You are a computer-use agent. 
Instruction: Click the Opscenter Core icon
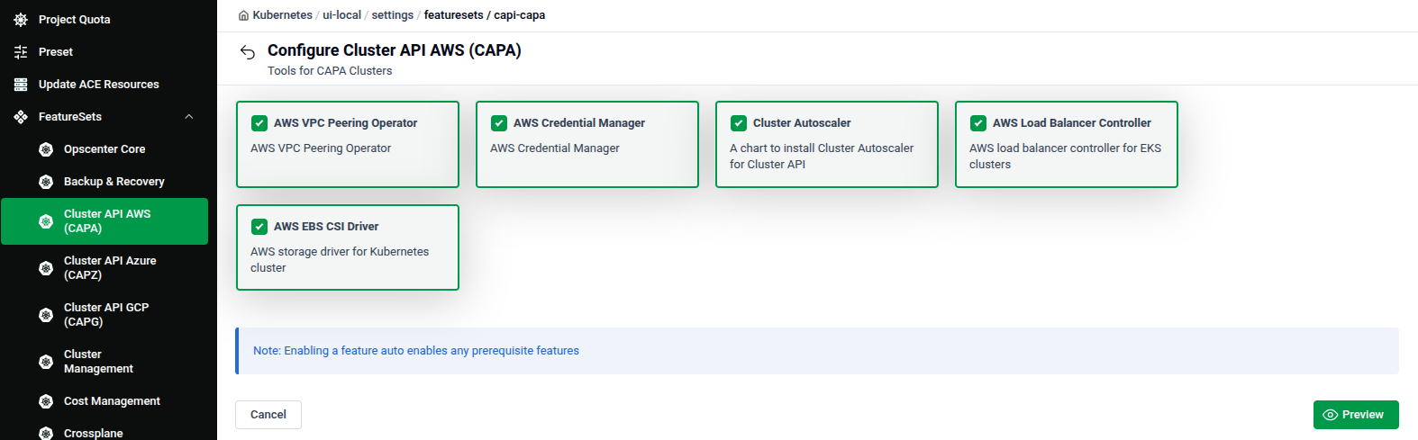(46, 148)
